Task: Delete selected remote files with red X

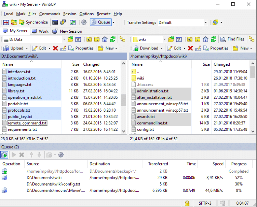Action: point(190,48)
